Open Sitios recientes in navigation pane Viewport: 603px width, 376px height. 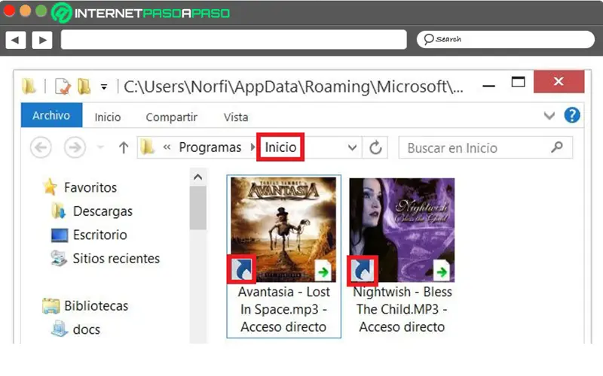(116, 259)
